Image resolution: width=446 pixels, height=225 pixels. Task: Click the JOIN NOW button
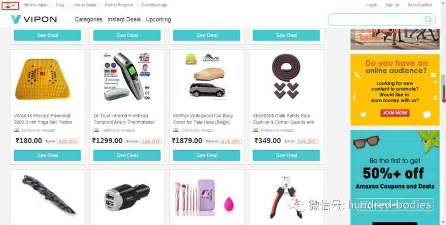tap(395, 113)
